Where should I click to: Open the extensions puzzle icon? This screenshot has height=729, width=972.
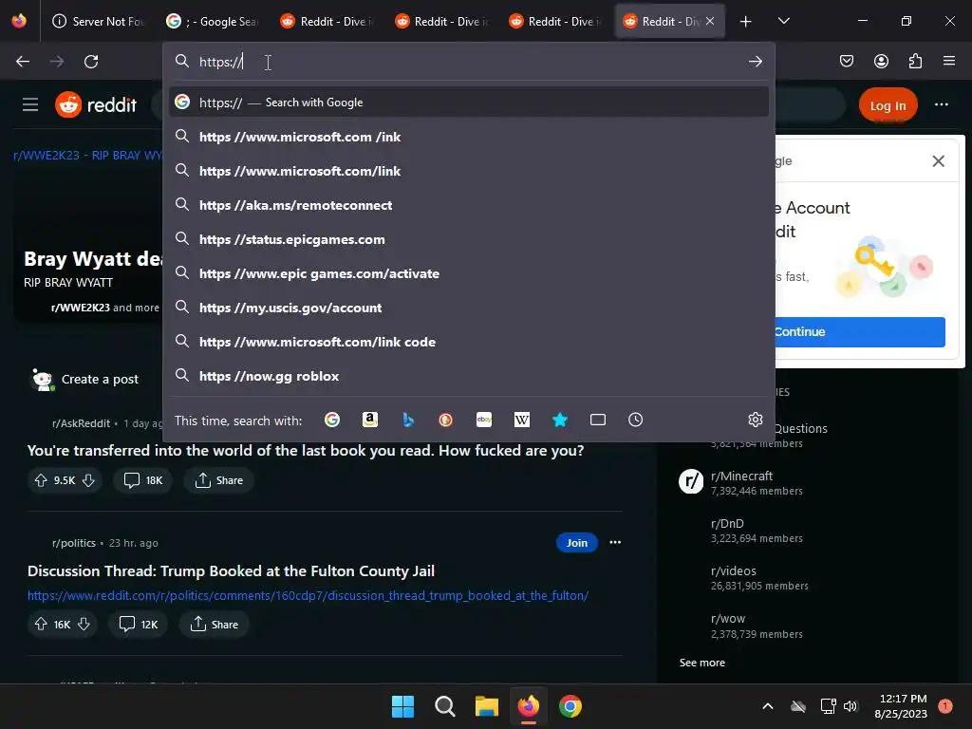[x=915, y=61]
